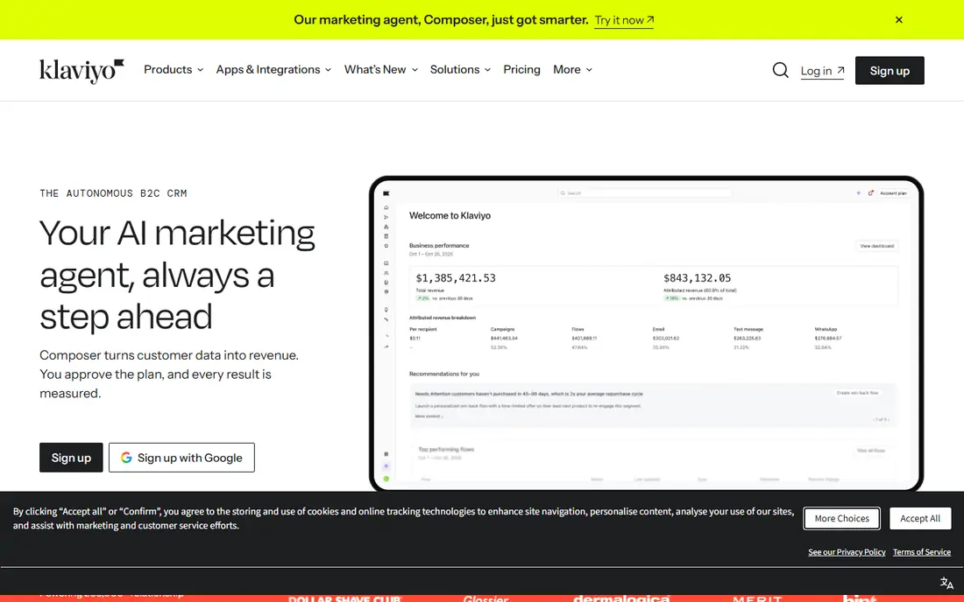Click 'THE AUTONOMOUS B2C CRM' label

tap(114, 193)
